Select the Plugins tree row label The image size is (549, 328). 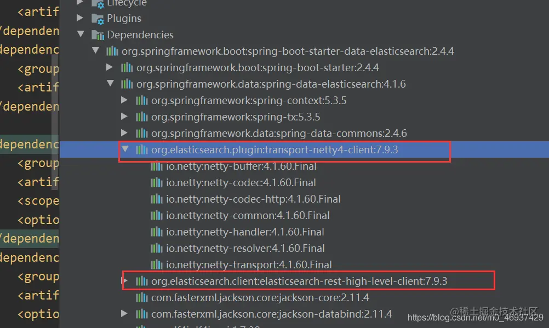[124, 18]
